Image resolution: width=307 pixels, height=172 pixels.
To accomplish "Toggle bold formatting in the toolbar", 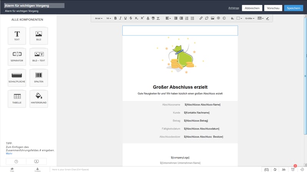I will (115, 18).
